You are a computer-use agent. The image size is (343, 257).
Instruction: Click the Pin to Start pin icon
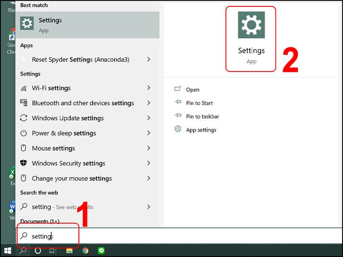(178, 102)
